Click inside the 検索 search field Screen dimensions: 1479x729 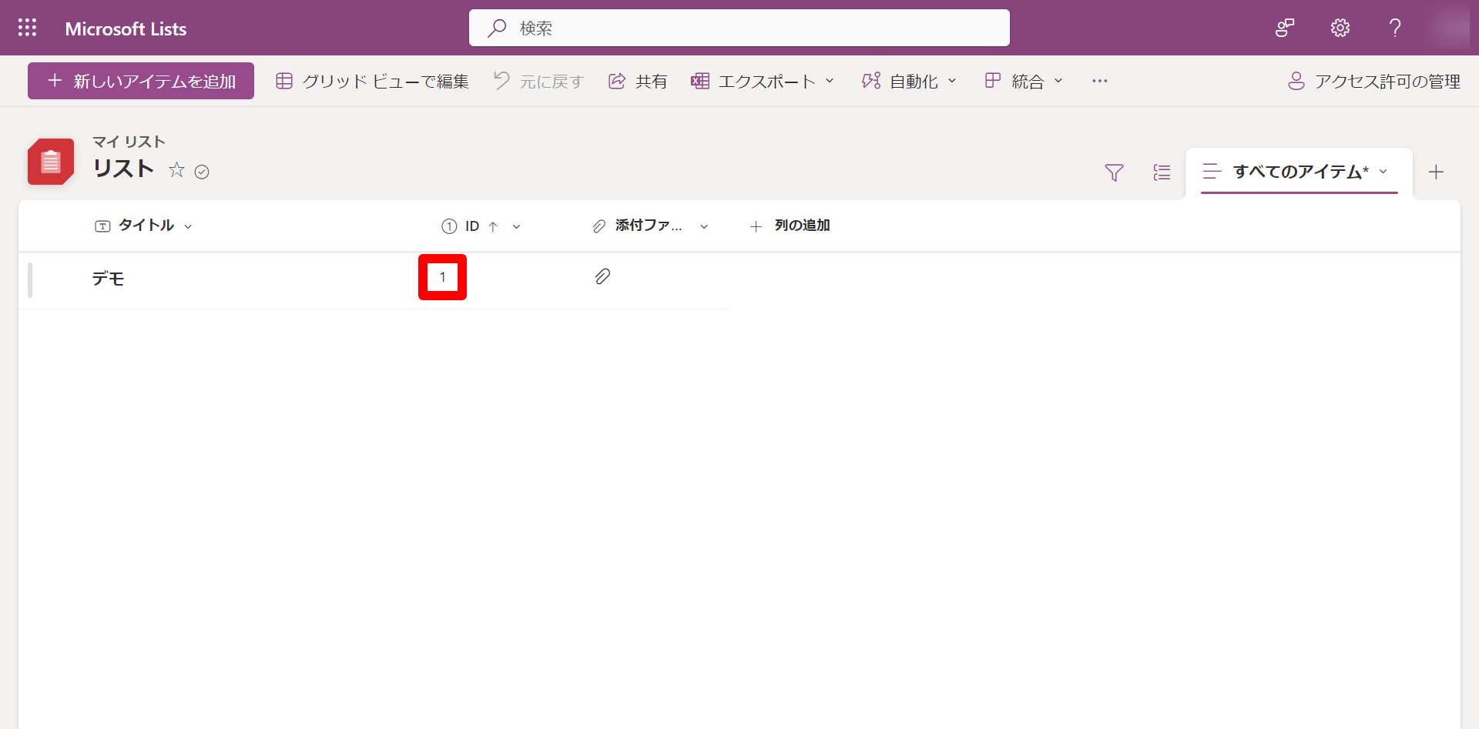[x=738, y=28]
